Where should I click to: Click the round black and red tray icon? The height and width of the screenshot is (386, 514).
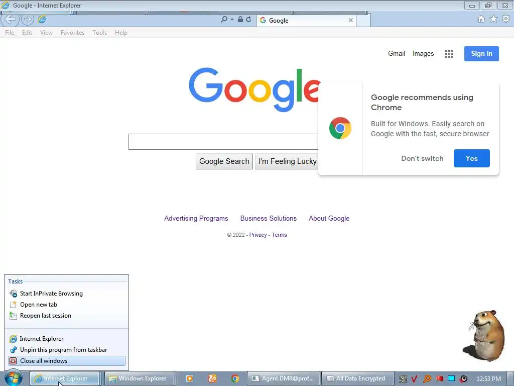463,379
